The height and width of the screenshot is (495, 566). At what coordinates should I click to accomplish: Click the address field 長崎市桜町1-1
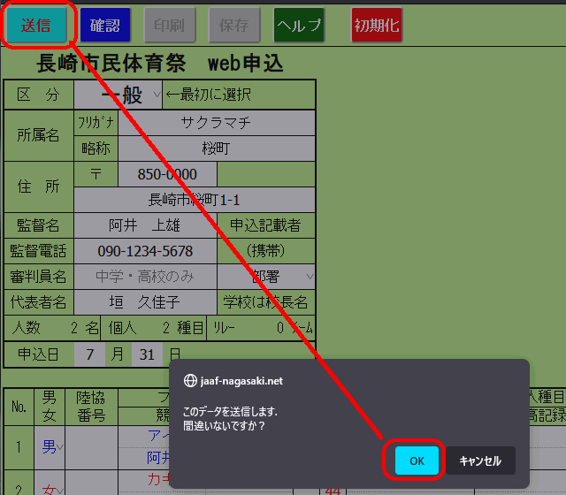click(x=195, y=200)
